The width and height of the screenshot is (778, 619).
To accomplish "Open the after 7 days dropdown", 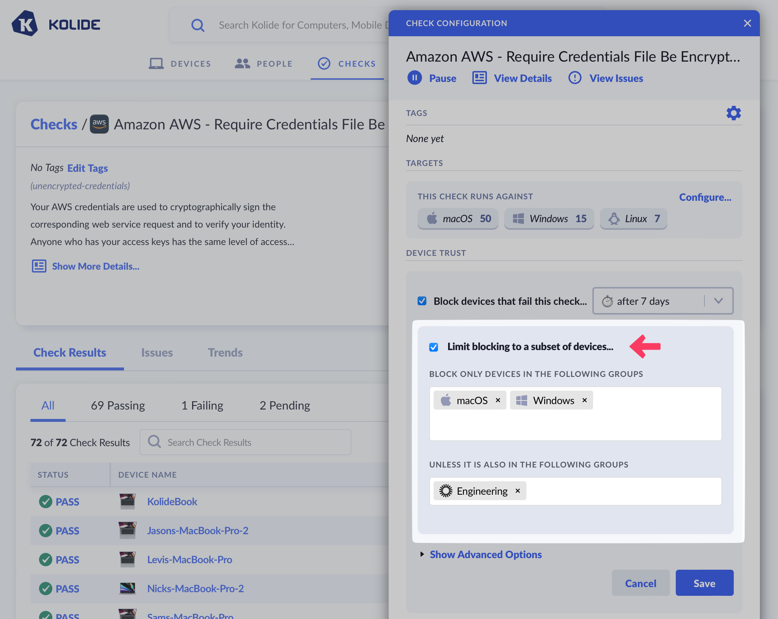I will point(663,301).
